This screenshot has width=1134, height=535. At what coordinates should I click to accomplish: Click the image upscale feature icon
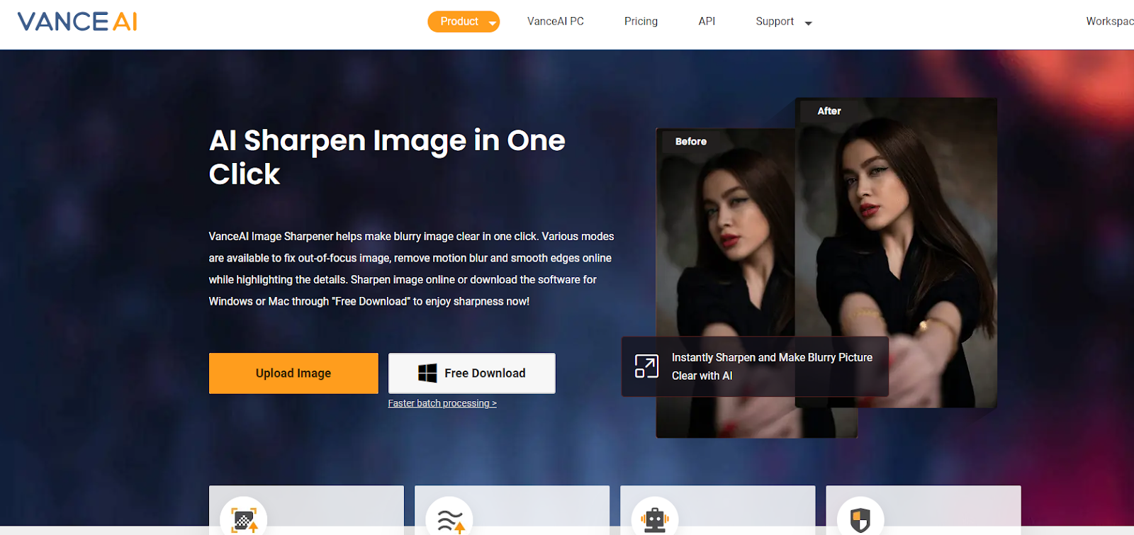coord(244,520)
